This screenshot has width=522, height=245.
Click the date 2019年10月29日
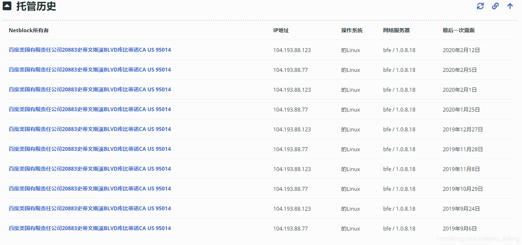(463, 189)
